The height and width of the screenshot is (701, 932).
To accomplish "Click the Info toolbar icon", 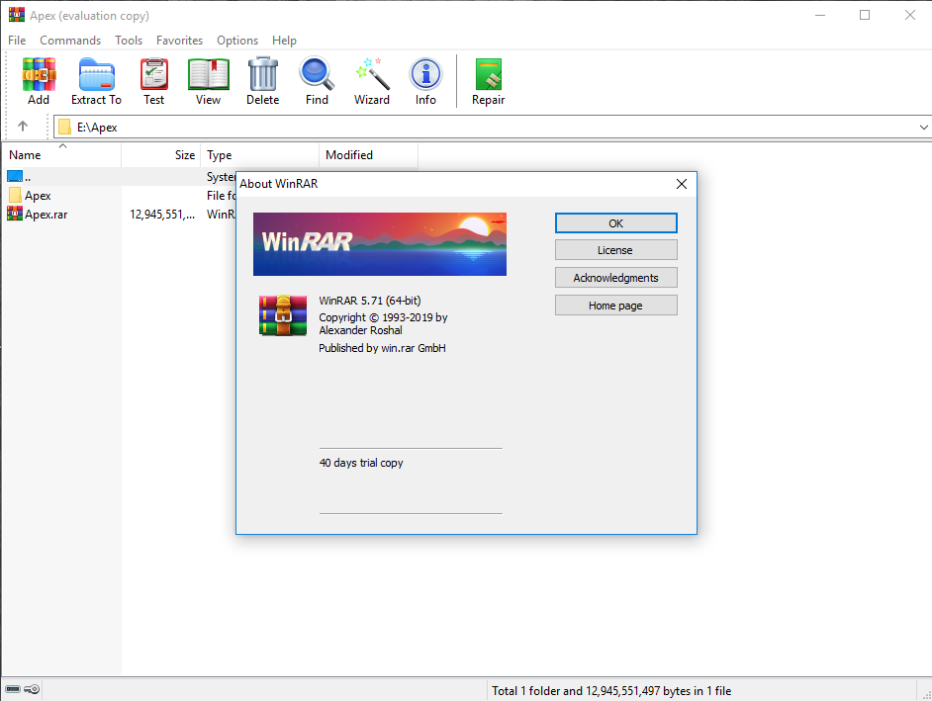I will 425,74.
